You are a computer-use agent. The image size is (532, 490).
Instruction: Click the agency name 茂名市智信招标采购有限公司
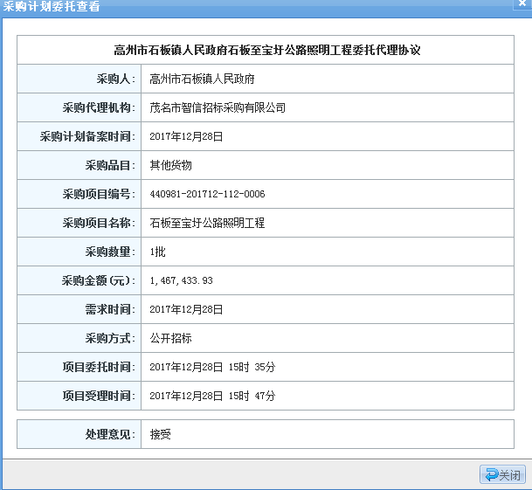[x=218, y=108]
